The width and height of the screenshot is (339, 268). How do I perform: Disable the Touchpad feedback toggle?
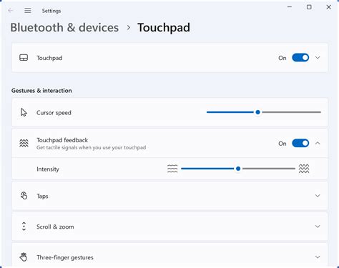300,143
